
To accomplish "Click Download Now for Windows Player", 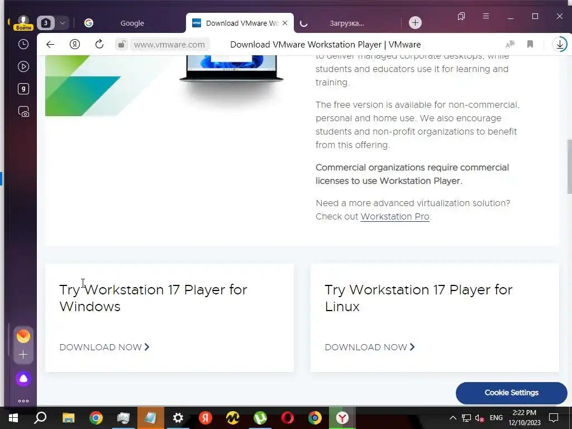I will [x=104, y=347].
